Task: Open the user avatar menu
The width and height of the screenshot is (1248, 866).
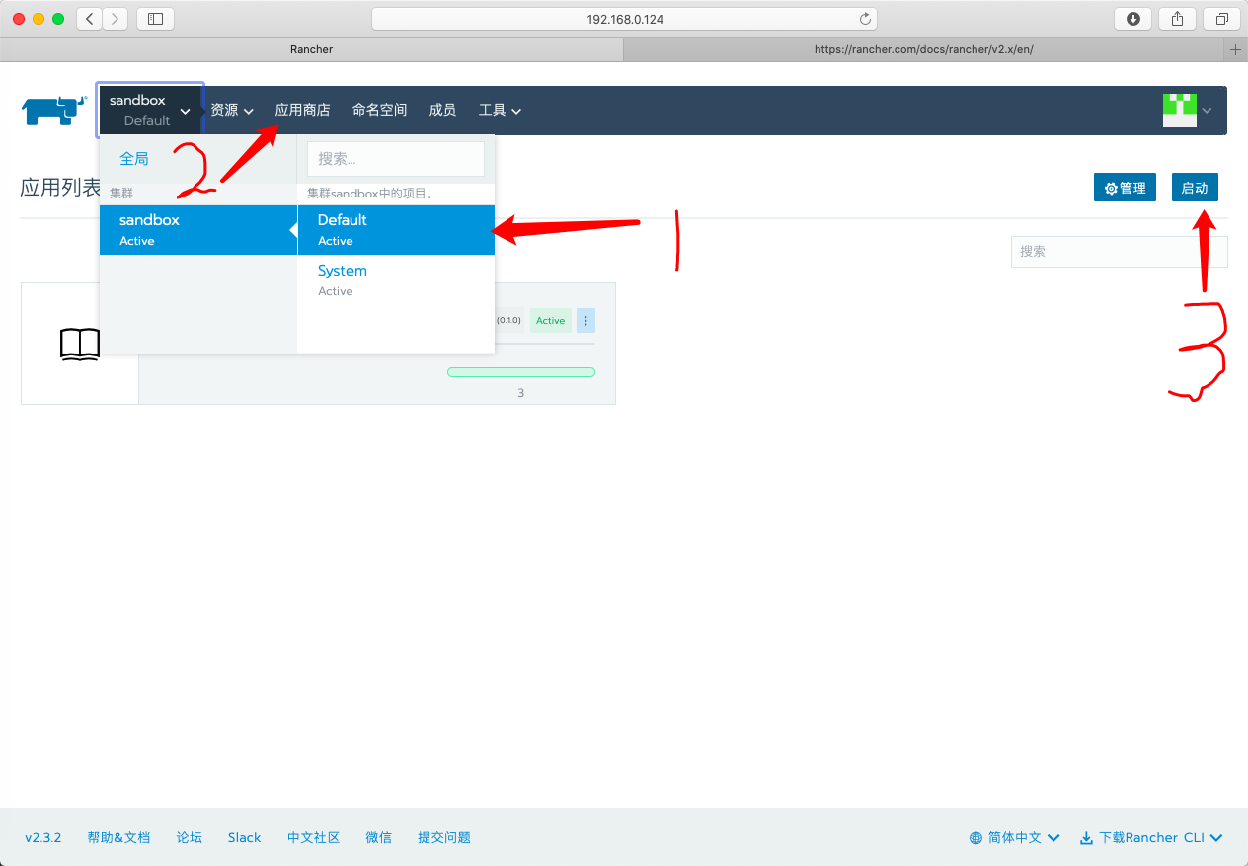Action: point(1187,111)
